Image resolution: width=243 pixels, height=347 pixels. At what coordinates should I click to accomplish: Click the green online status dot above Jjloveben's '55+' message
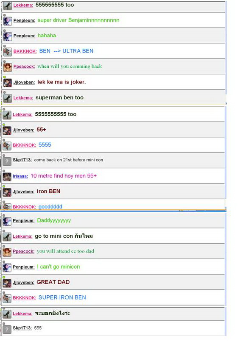pyautogui.click(x=4, y=125)
